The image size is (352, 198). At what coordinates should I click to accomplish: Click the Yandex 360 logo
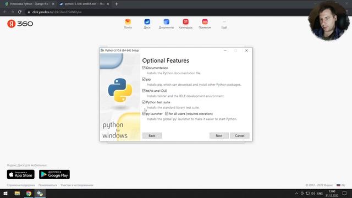(20, 24)
